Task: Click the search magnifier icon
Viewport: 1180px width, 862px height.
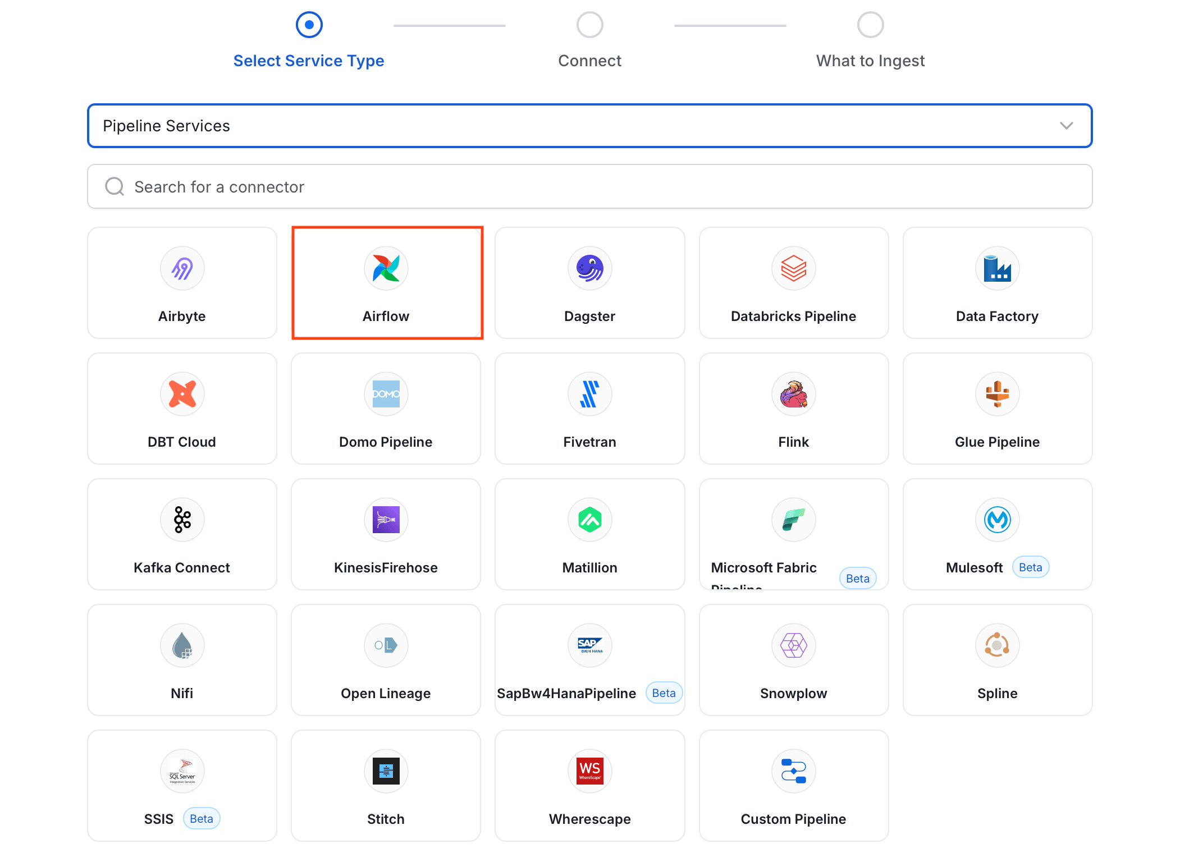Action: tap(115, 186)
